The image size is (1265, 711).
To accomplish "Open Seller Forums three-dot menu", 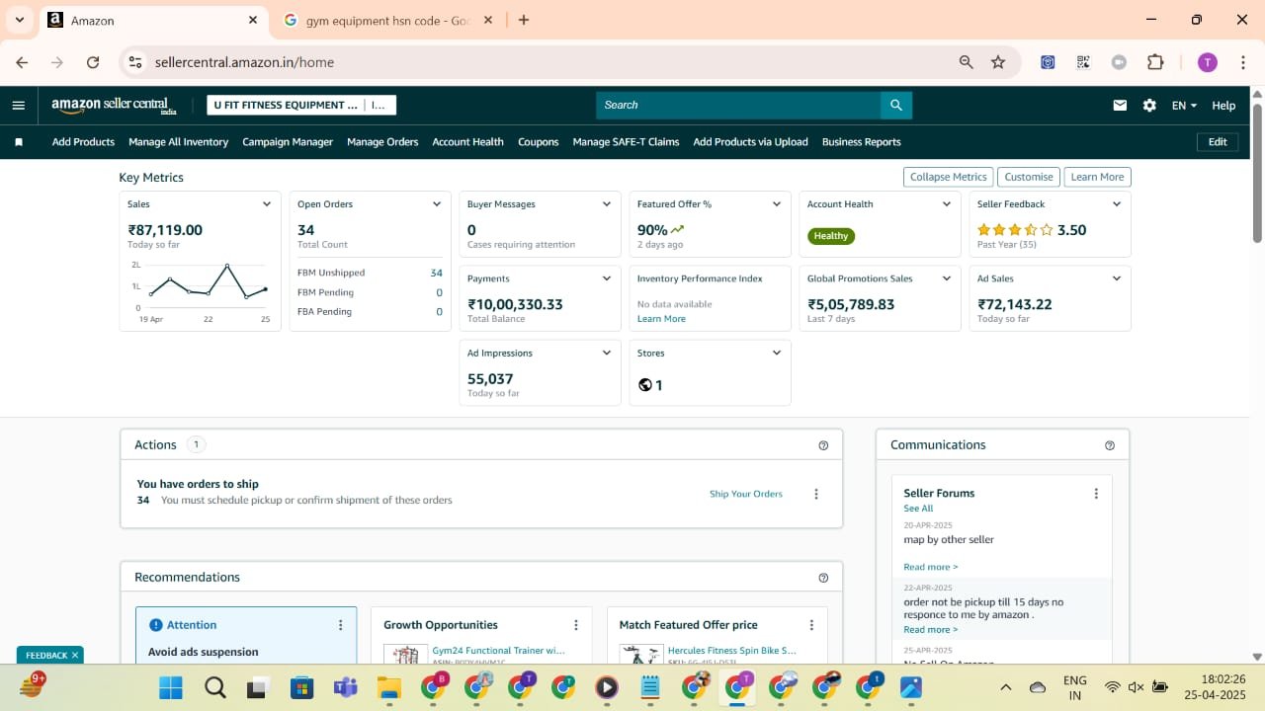I will 1095,494.
